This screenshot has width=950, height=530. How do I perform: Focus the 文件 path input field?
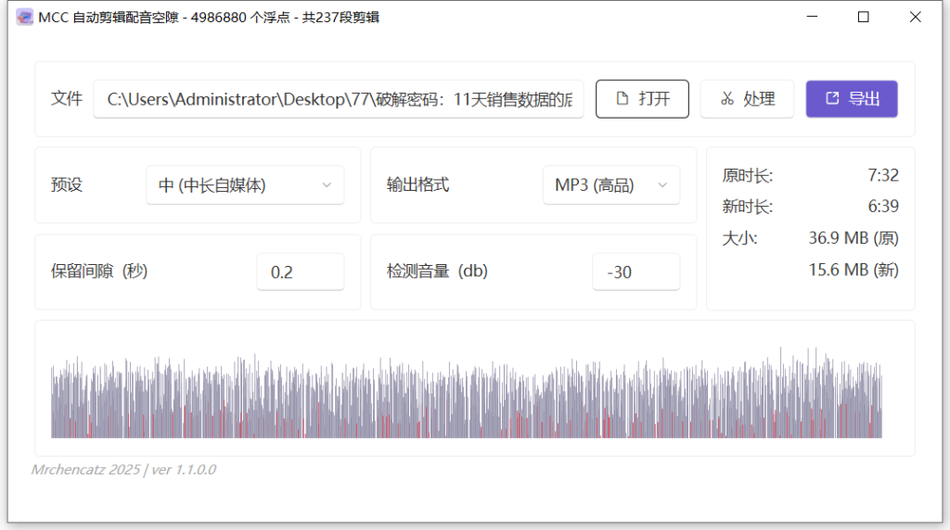[x=339, y=99]
